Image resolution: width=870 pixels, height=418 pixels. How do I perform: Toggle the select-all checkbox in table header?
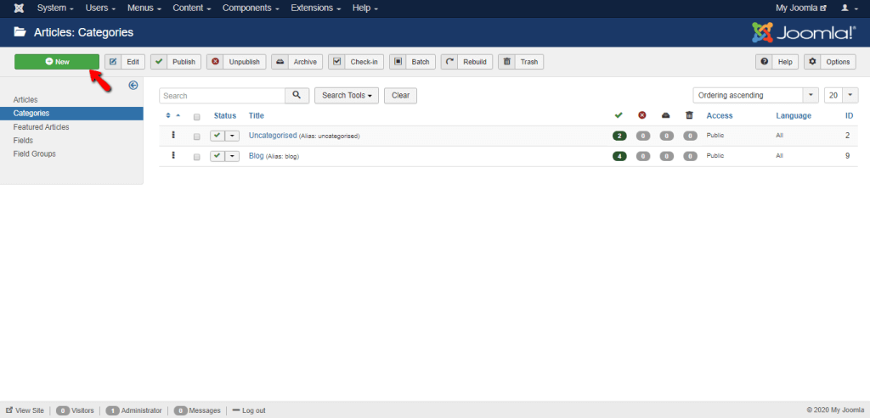(x=196, y=117)
